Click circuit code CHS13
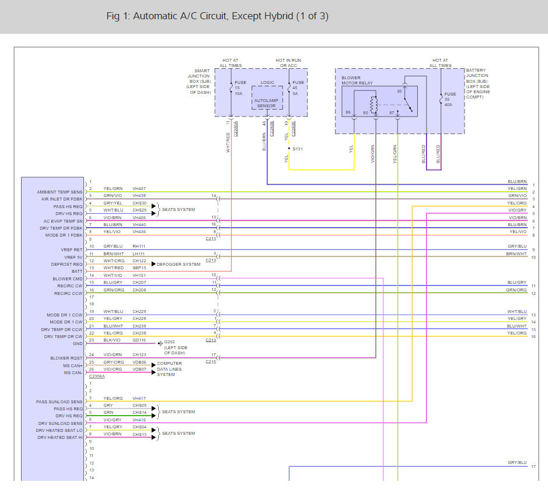Screen dimensions: 548x489 point(139,434)
